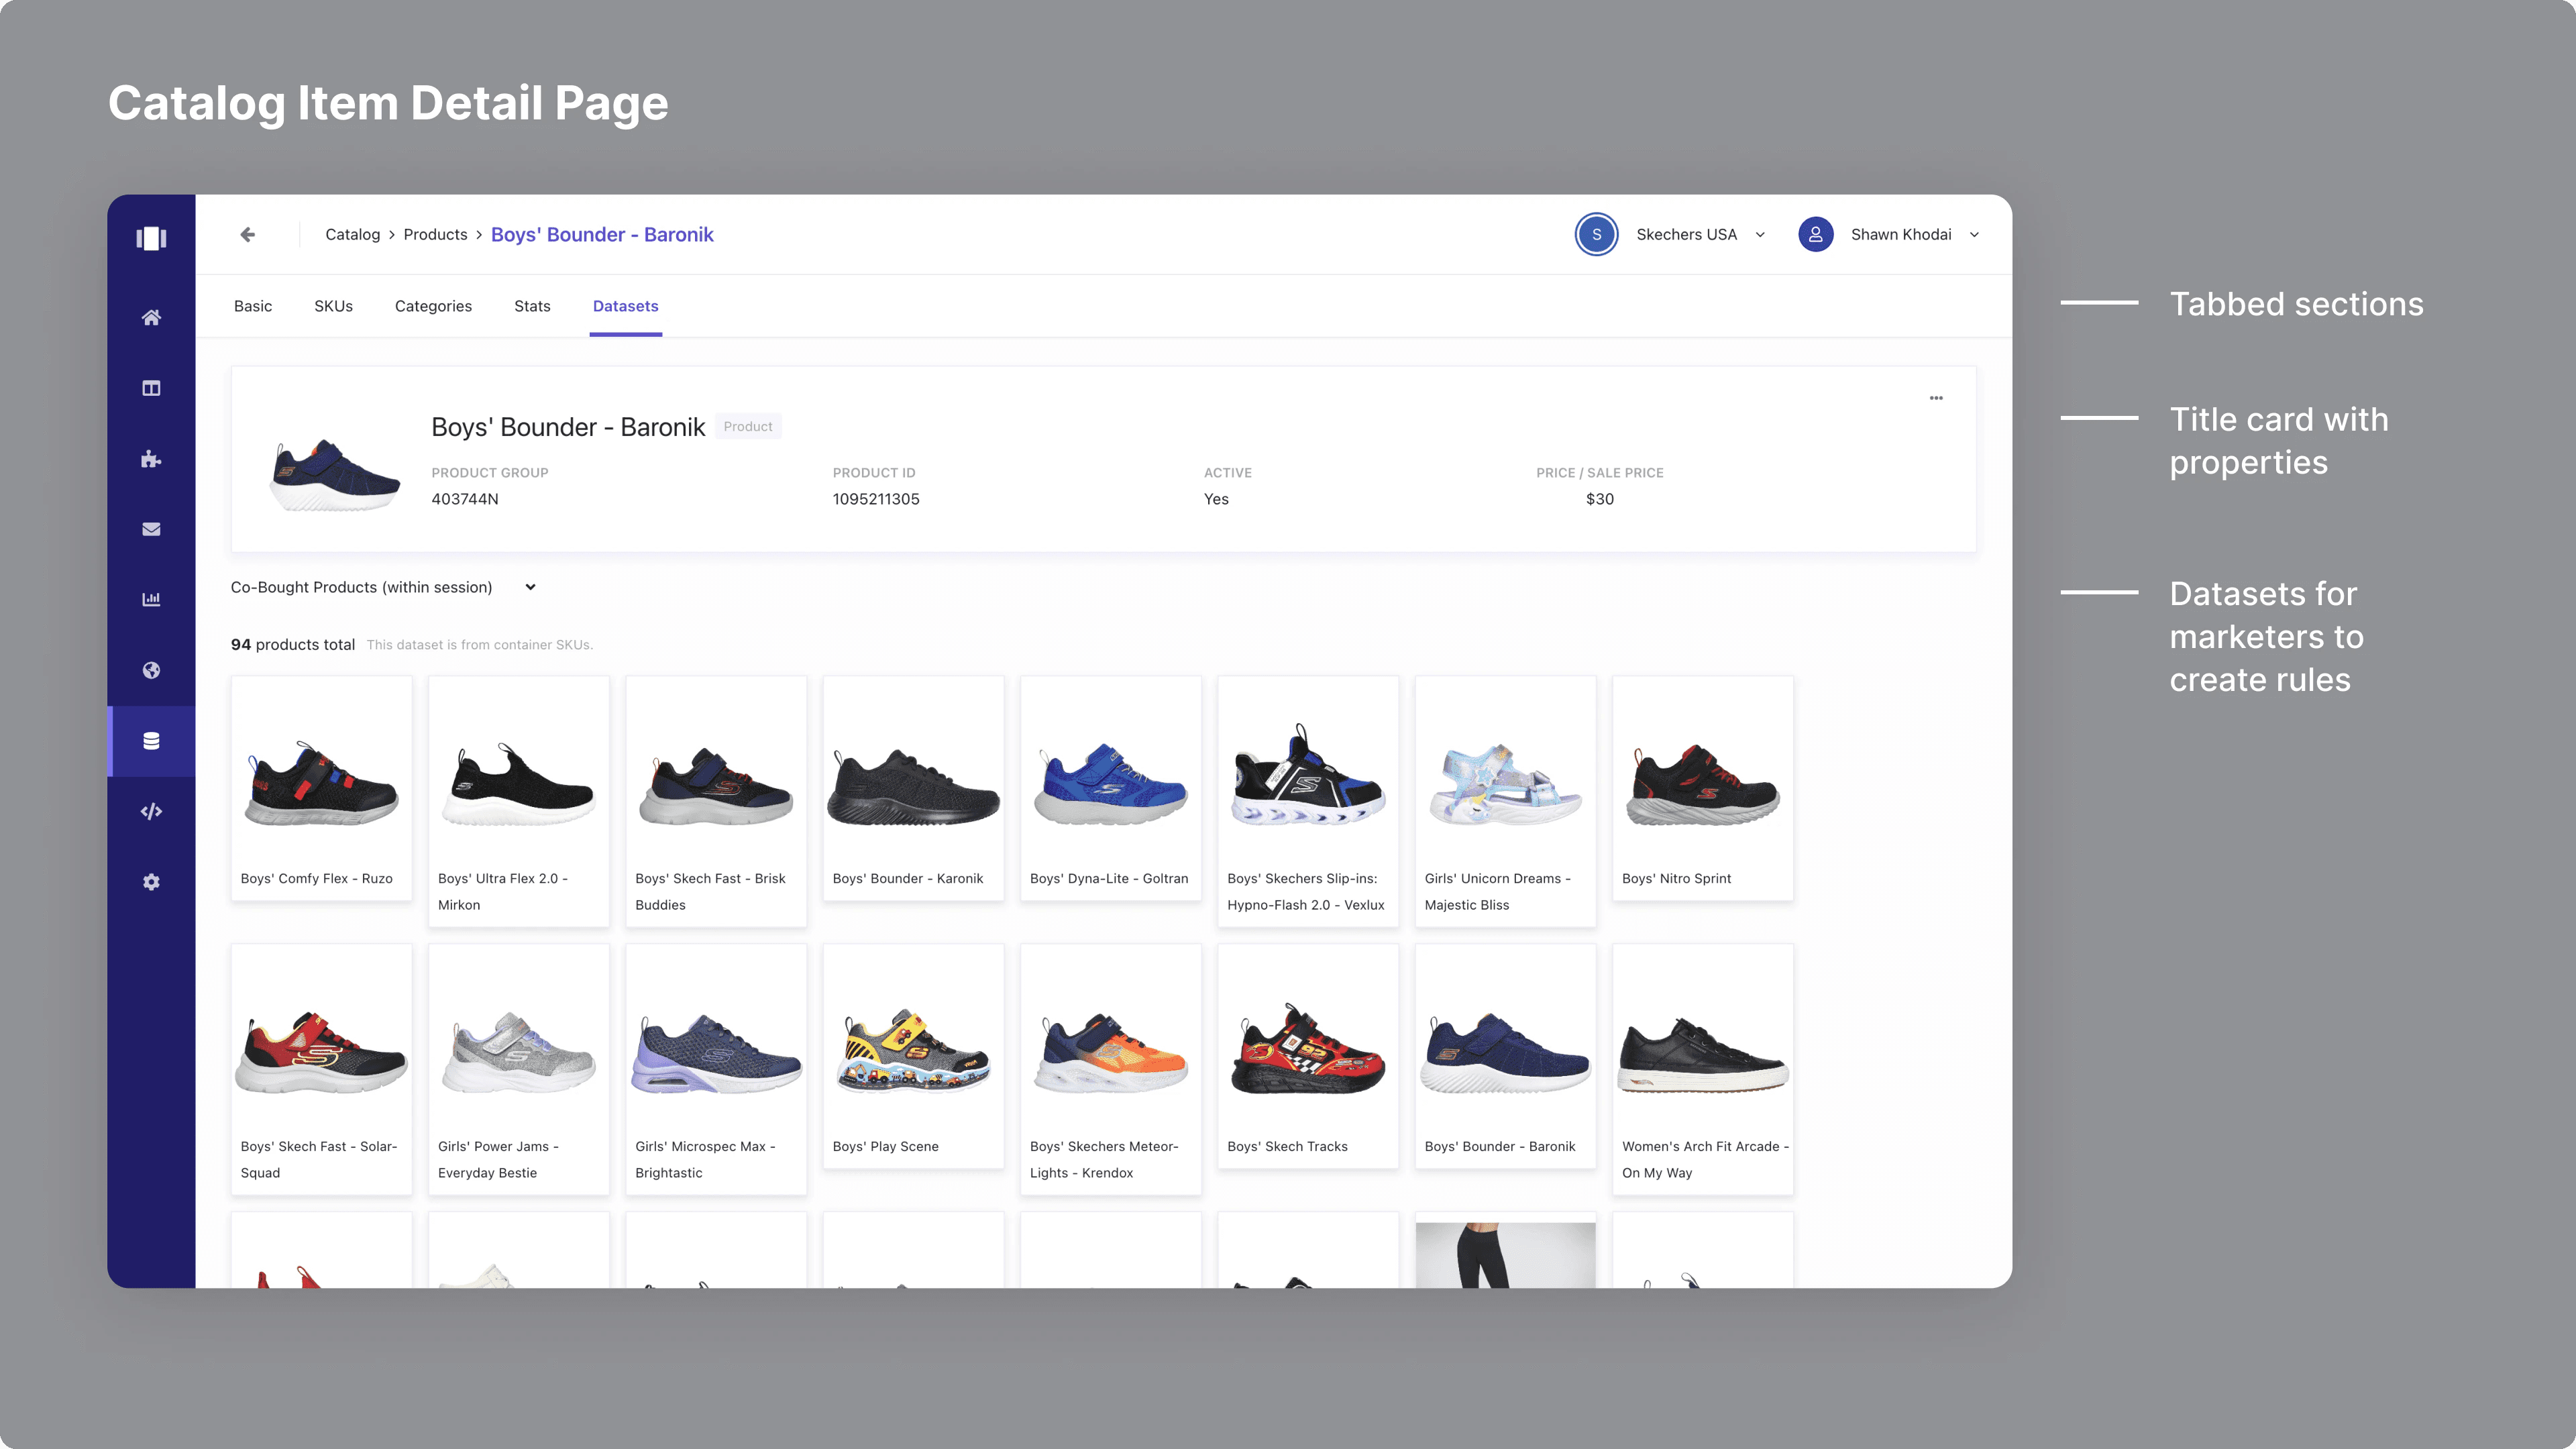Click the 'This dataset is from container SKUs.' note

click(x=480, y=645)
